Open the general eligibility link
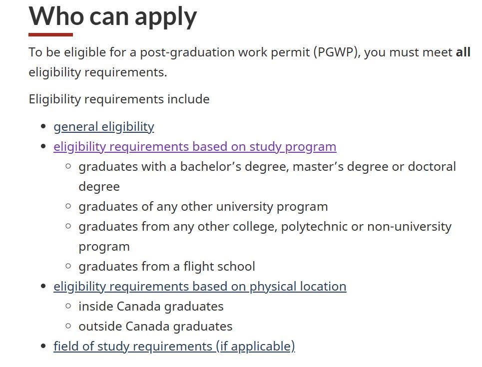Viewport: 482px width, 367px height. (103, 127)
